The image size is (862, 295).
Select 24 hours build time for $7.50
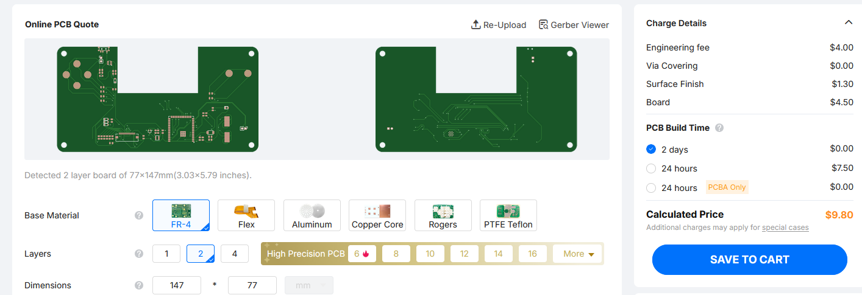651,168
